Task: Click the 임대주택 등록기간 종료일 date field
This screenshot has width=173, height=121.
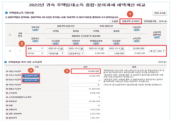Action: [x=74, y=49]
